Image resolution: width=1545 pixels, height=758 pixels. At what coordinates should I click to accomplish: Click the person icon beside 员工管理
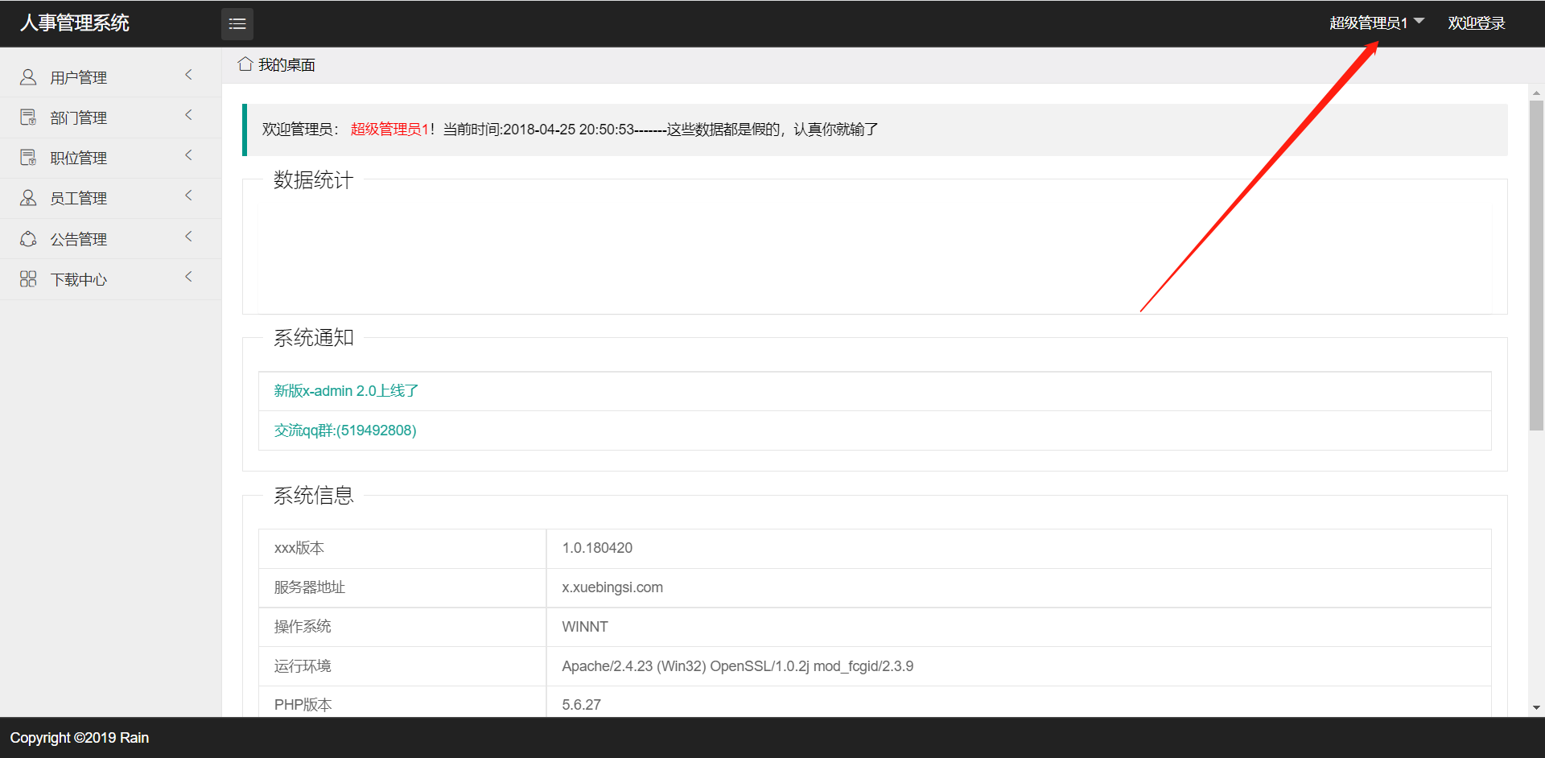pos(28,198)
